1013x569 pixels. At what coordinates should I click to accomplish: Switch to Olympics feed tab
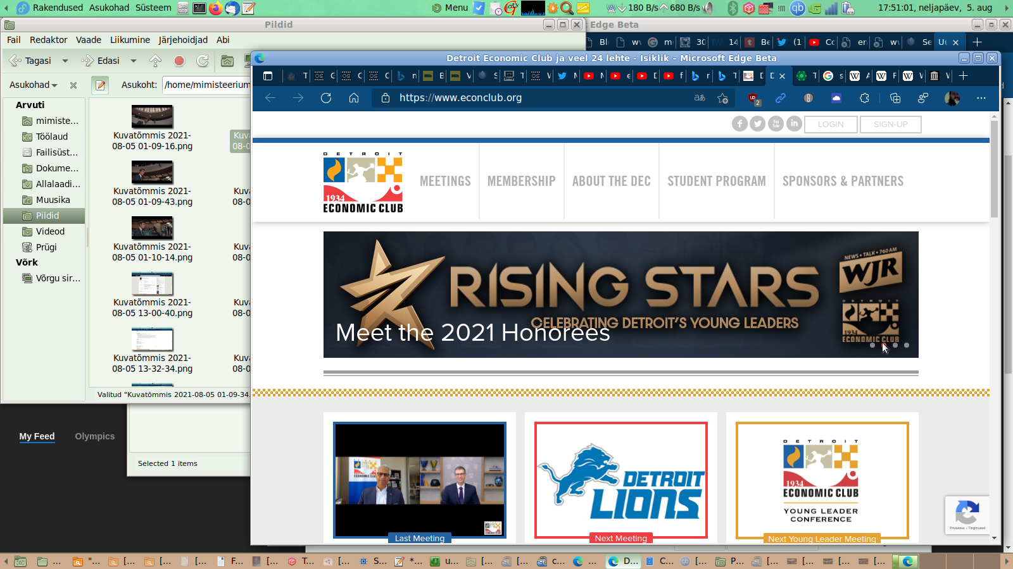pos(95,436)
